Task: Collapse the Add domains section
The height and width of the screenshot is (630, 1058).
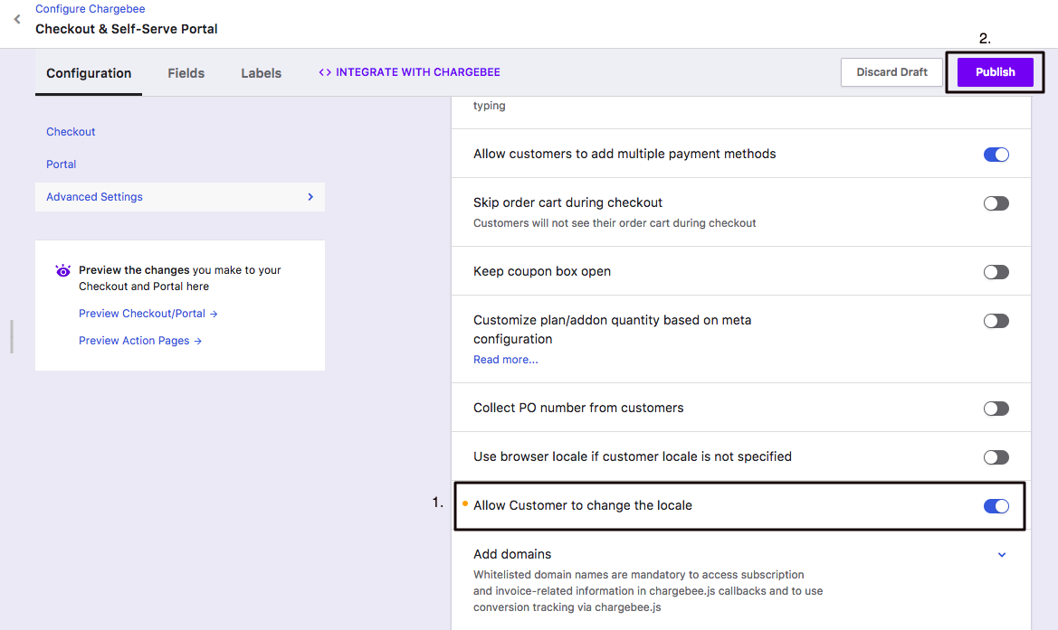Action: (x=1002, y=554)
